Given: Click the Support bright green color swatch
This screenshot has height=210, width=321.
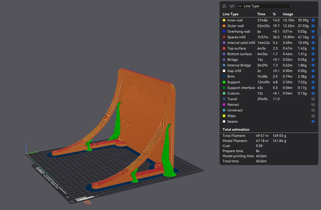Looking at the screenshot, I should click(x=224, y=82).
